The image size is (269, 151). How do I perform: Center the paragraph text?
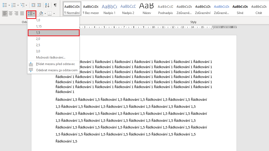click(11, 13)
